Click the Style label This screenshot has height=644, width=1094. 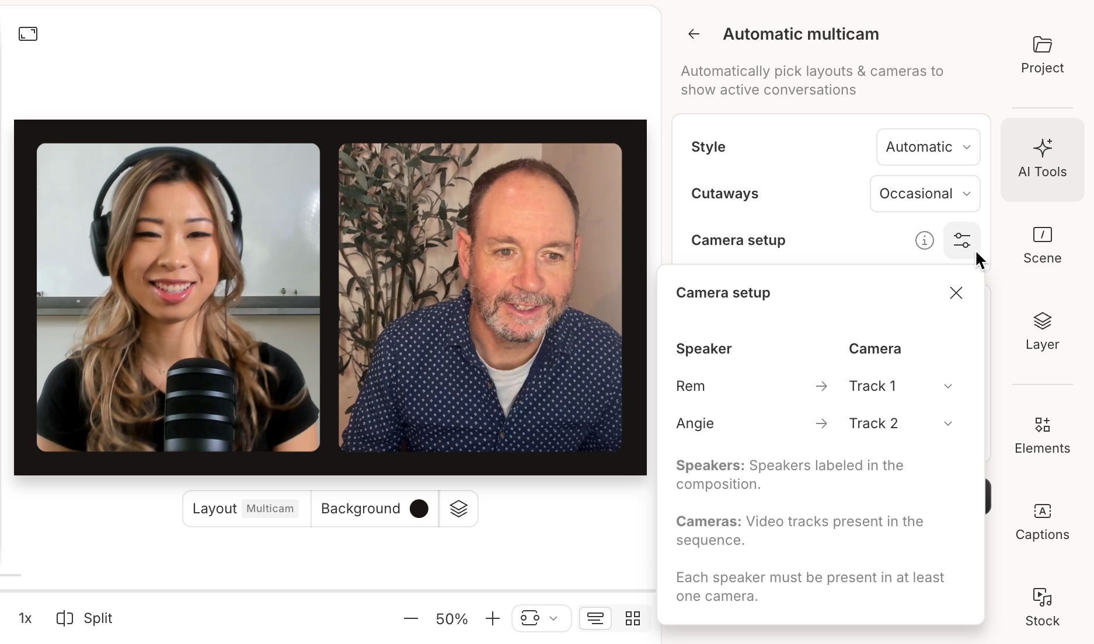(708, 147)
